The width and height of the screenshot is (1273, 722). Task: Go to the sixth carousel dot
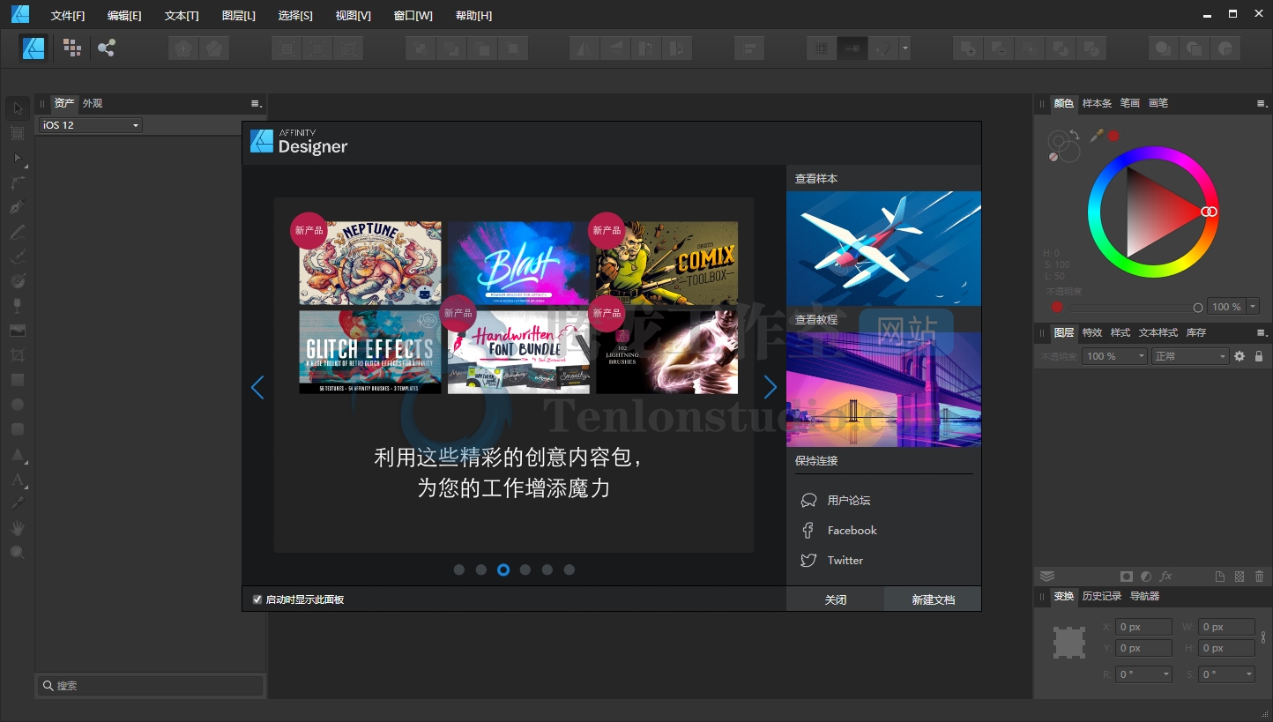pos(569,569)
